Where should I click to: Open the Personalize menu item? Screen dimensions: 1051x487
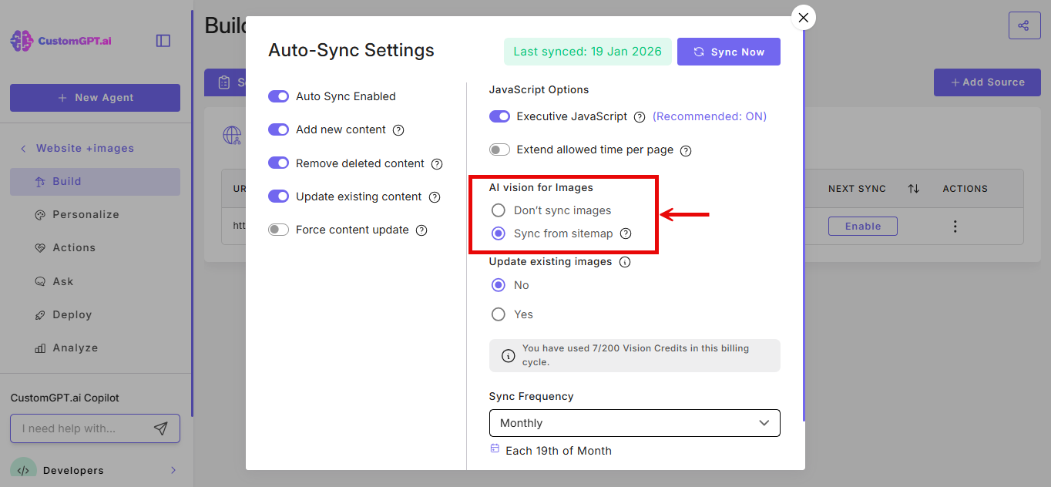(86, 214)
